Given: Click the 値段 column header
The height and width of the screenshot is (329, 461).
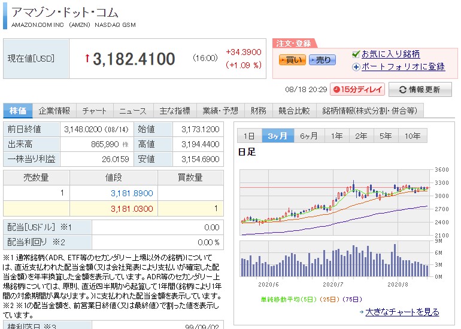Looking at the screenshot, I should (114, 178).
